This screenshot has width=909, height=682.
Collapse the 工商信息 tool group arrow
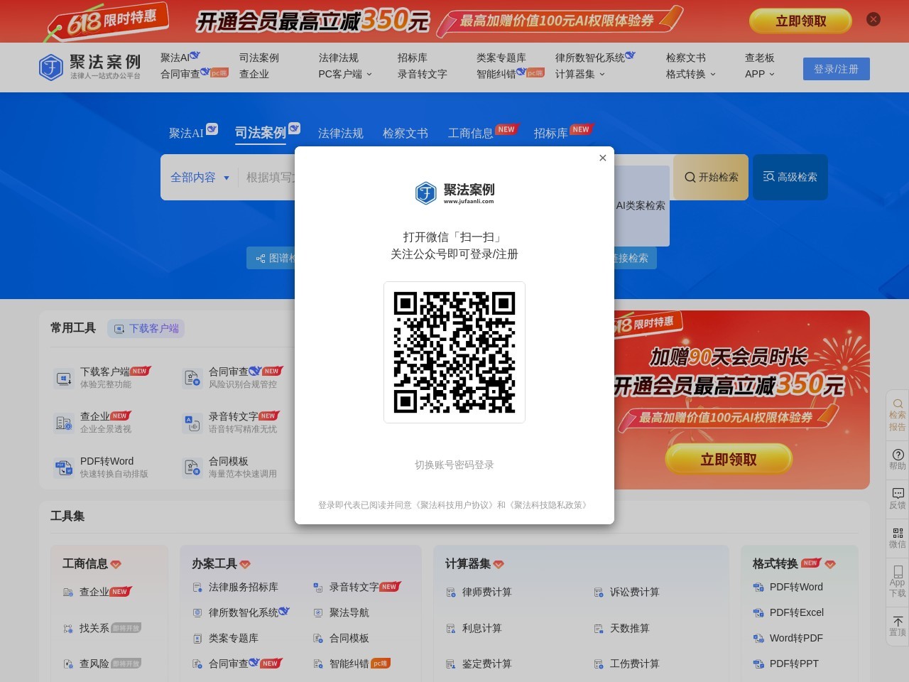tap(116, 565)
